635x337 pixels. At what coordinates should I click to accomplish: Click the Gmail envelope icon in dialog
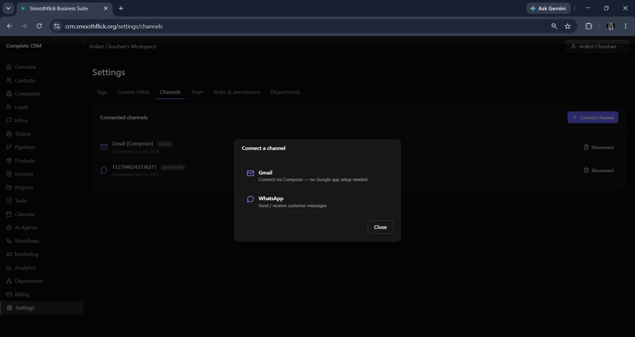(251, 173)
